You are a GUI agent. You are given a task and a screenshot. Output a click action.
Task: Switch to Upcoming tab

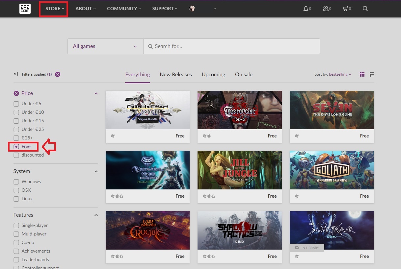[x=213, y=75]
